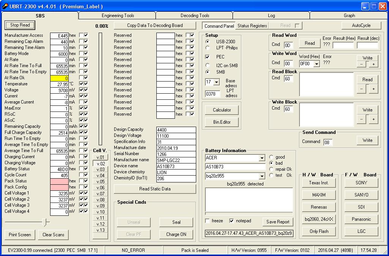Show the Graph tab

coord(349,16)
